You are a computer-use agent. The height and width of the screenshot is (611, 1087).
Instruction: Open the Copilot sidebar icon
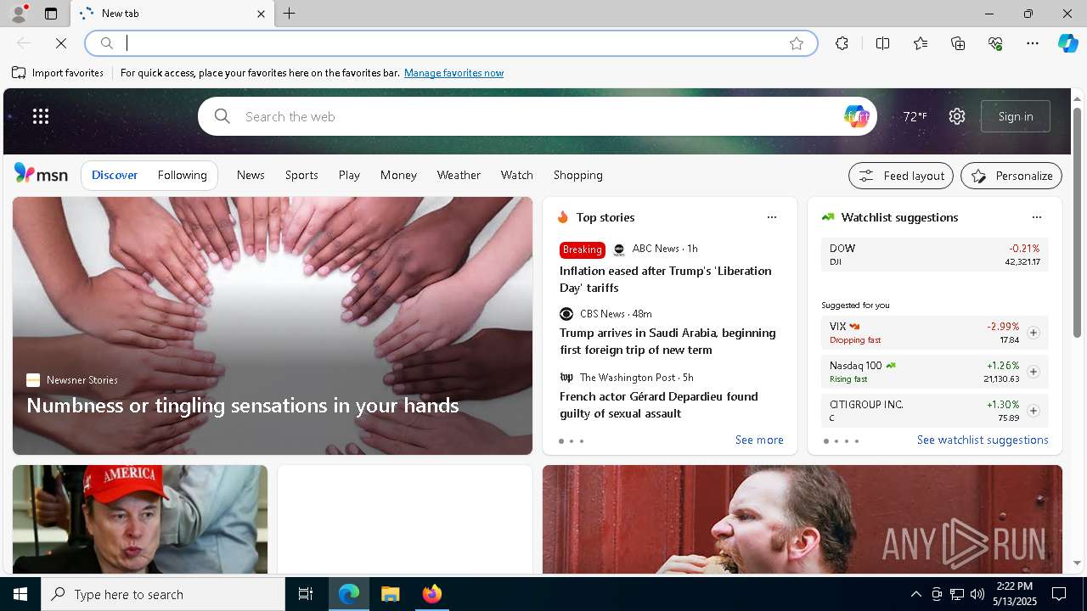[x=1068, y=43]
